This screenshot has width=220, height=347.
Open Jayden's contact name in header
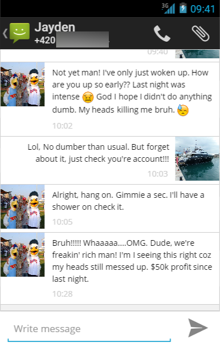[55, 27]
